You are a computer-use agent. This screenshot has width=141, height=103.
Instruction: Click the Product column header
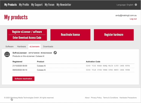click(40, 62)
